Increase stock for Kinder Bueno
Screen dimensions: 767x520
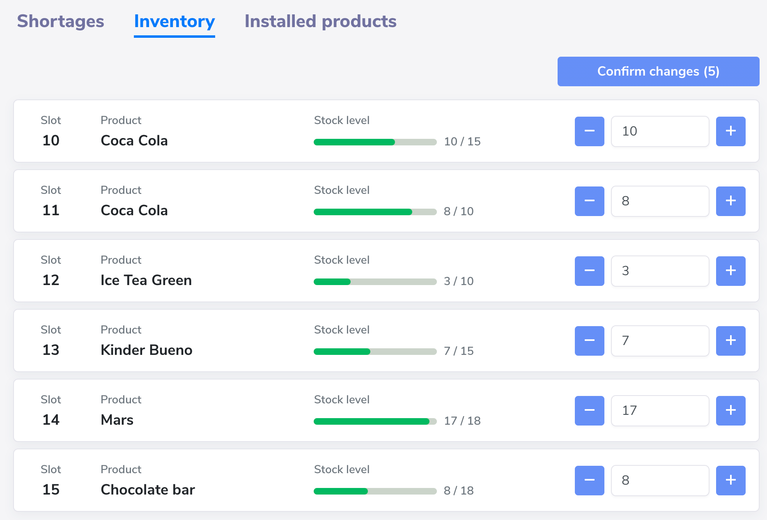pos(730,341)
